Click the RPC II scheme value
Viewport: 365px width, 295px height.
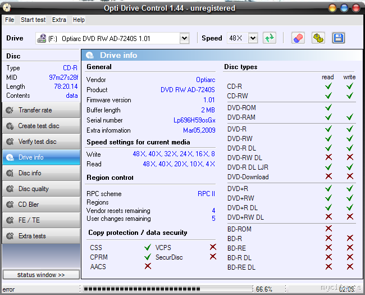pyautogui.click(x=206, y=194)
